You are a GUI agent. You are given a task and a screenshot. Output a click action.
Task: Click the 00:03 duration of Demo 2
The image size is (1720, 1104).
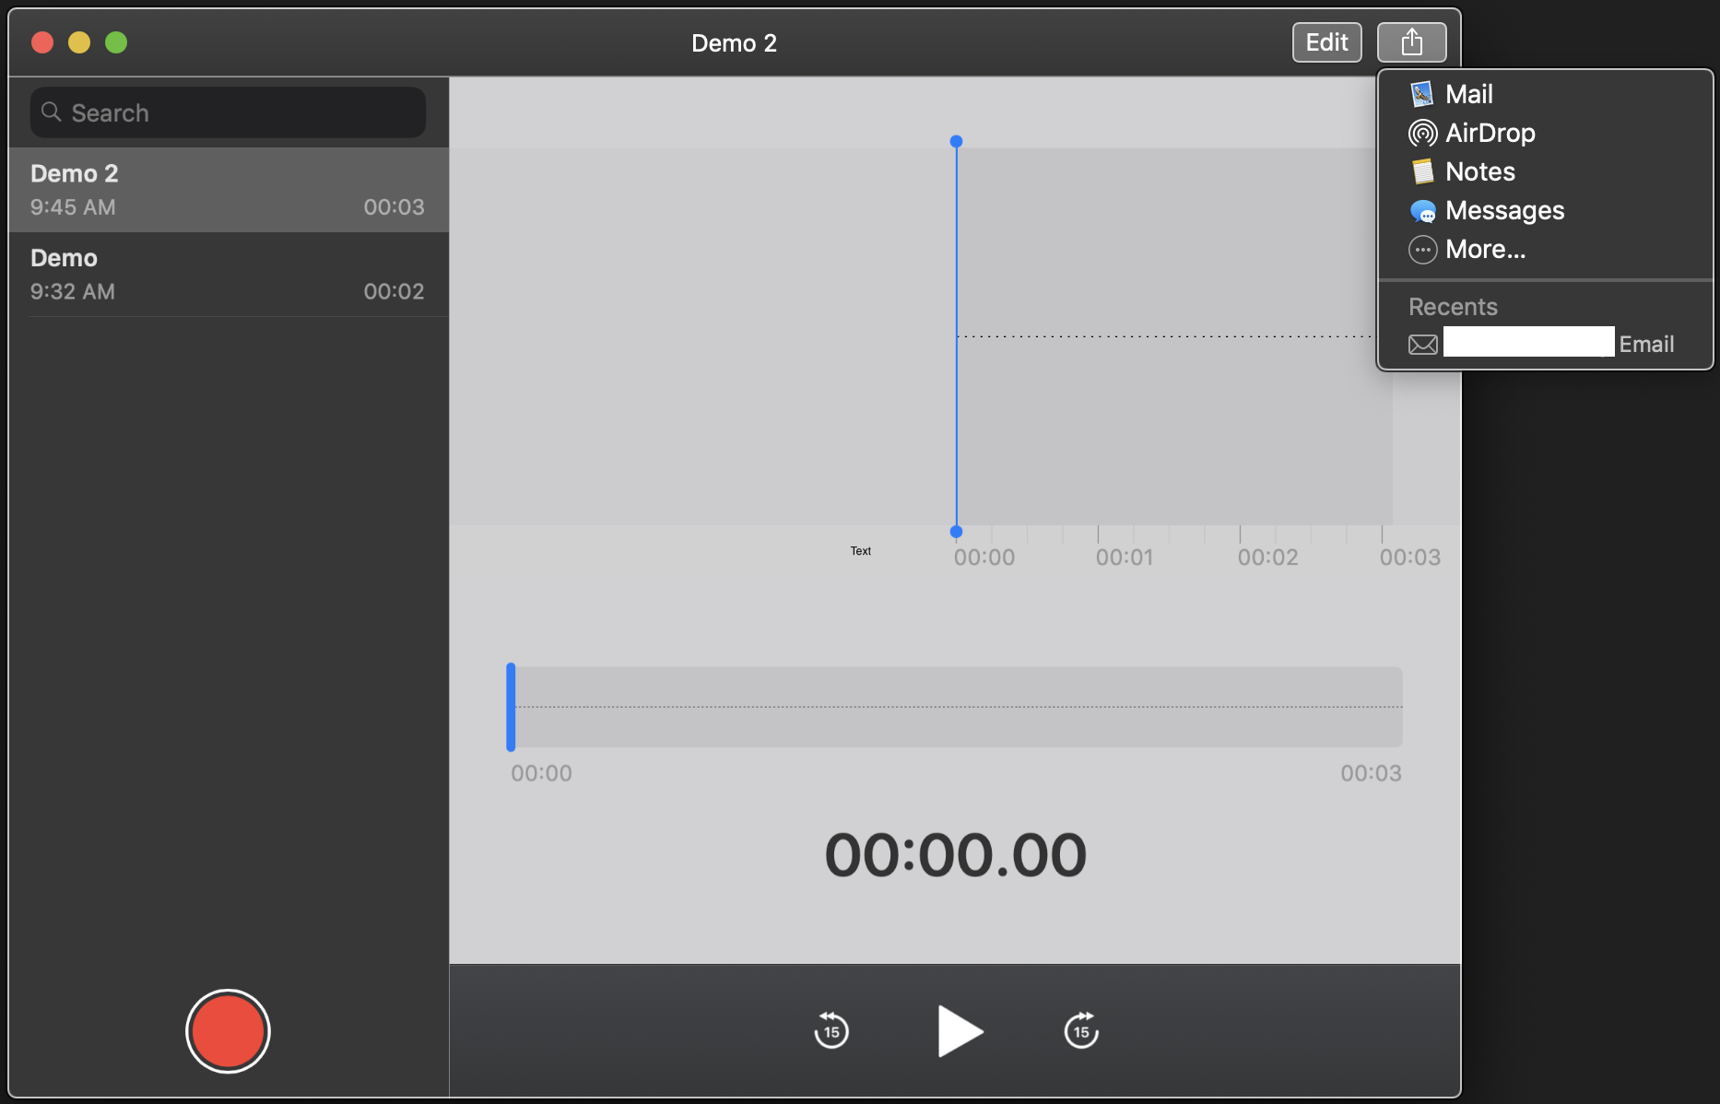(394, 207)
